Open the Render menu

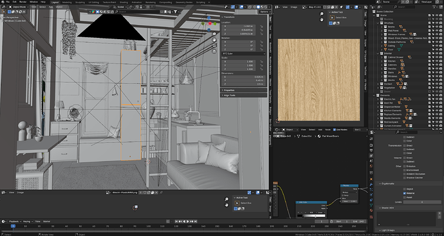23,2
